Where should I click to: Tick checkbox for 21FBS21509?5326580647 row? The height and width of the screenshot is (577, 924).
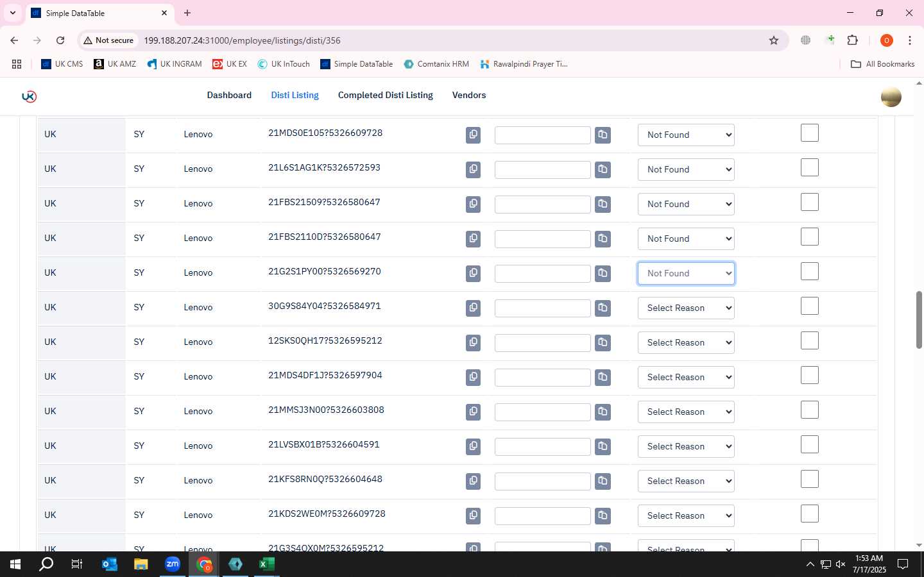810,202
